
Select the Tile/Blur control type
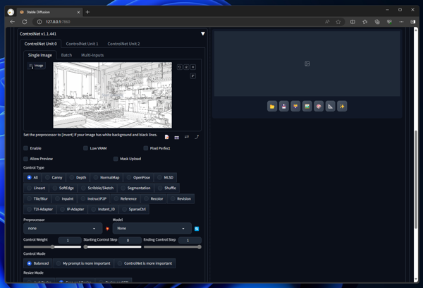[37, 198]
